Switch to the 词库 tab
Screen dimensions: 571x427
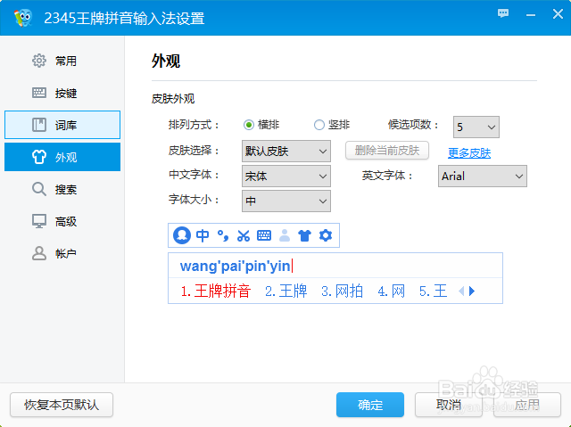click(x=62, y=125)
